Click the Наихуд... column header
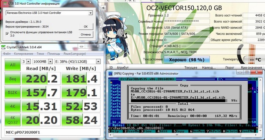265x140 pixels. [x=209, y=68]
